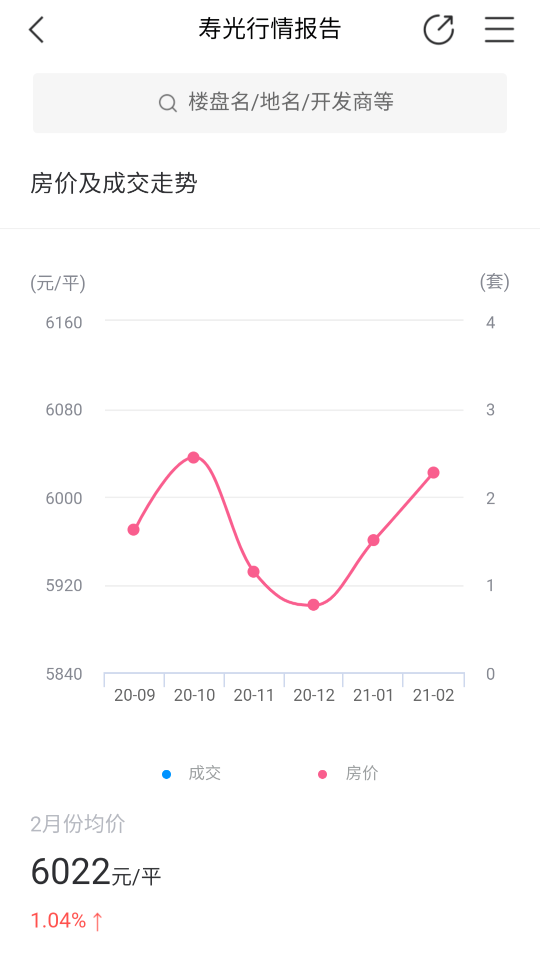The width and height of the screenshot is (540, 953).
Task: Tap the 房价及成交走势 section heading
Action: click(114, 183)
